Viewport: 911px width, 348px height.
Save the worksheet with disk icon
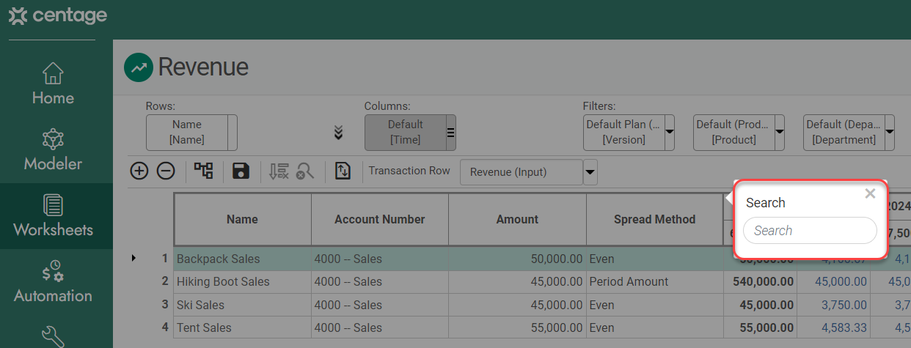tap(241, 171)
